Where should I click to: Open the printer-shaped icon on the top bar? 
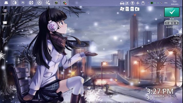[6, 3]
